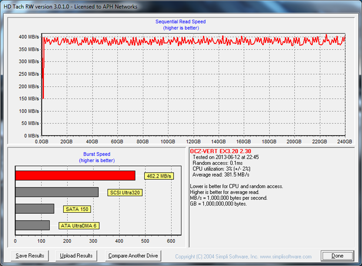Select the 462.2 MB/s burst label

159,176
